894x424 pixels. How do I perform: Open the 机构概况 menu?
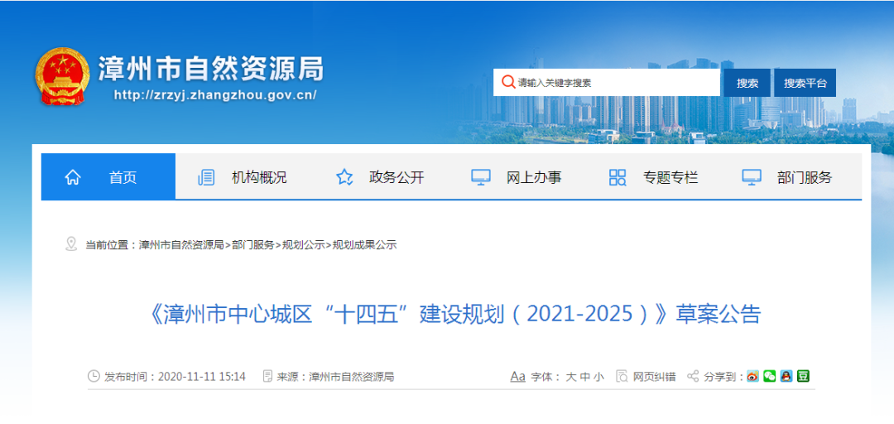point(258,177)
